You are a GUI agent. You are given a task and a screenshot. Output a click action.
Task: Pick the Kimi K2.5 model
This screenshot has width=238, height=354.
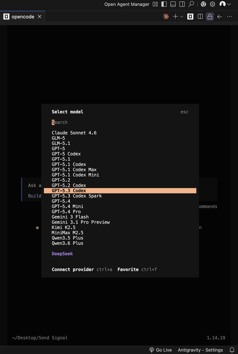(x=120, y=228)
